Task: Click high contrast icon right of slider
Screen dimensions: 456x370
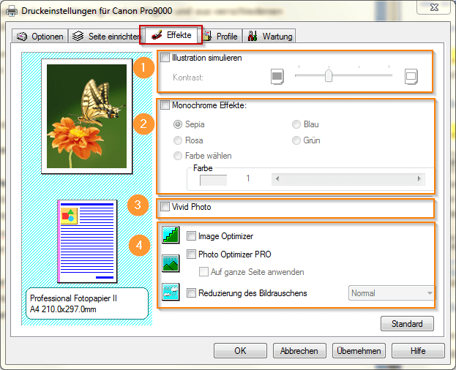Action: click(x=411, y=77)
